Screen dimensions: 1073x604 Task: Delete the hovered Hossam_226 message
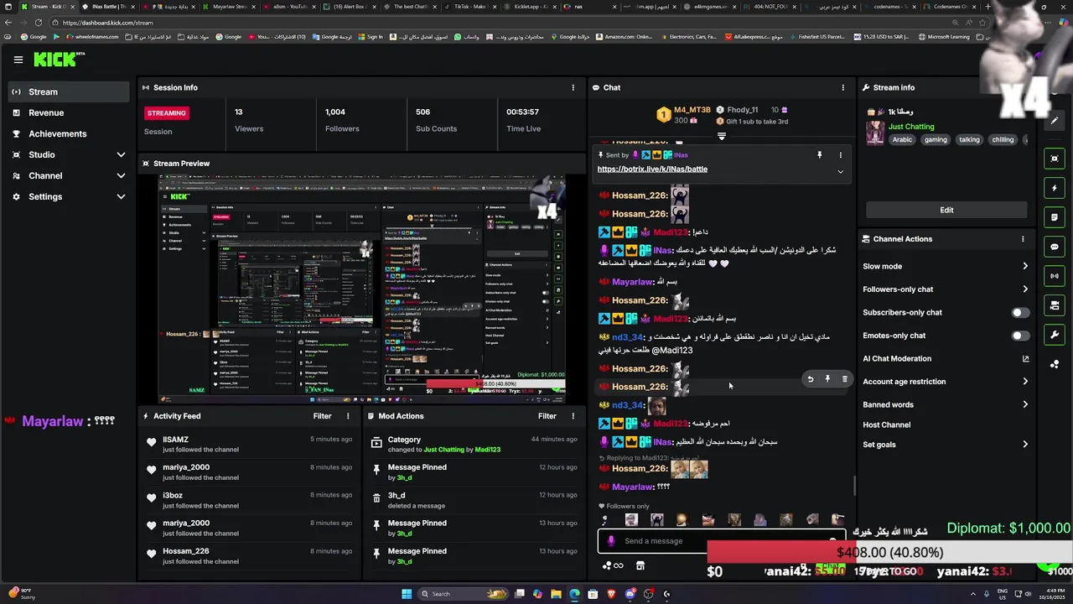point(844,379)
